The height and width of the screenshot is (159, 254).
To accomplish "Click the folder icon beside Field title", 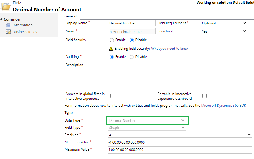I will (6, 7).
